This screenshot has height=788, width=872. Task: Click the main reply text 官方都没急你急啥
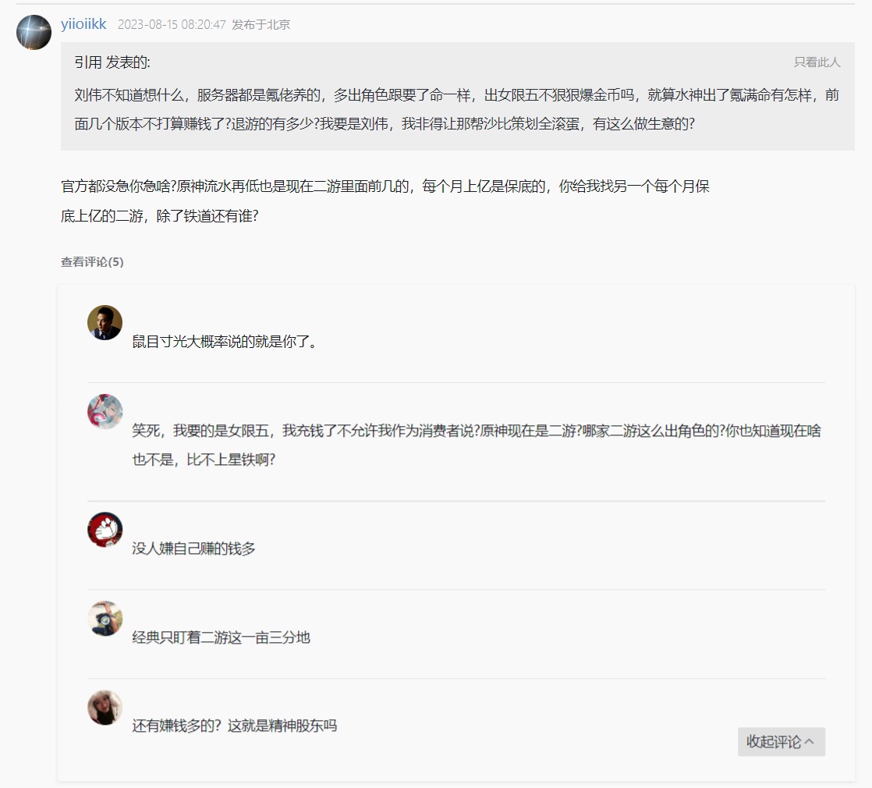(x=385, y=201)
